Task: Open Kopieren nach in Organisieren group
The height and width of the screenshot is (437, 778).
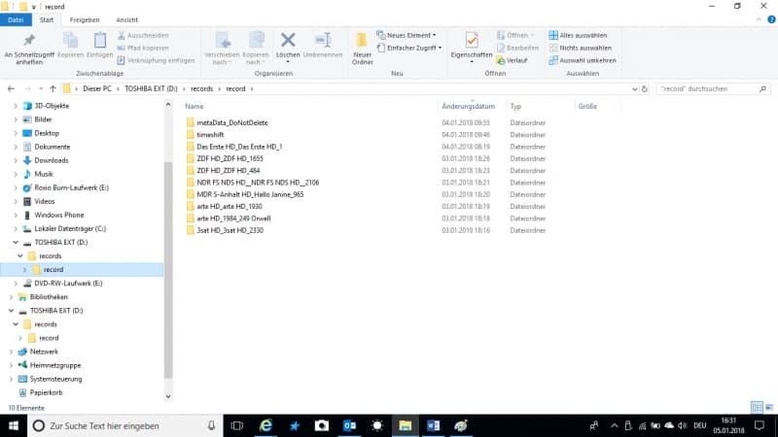Action: (x=256, y=49)
